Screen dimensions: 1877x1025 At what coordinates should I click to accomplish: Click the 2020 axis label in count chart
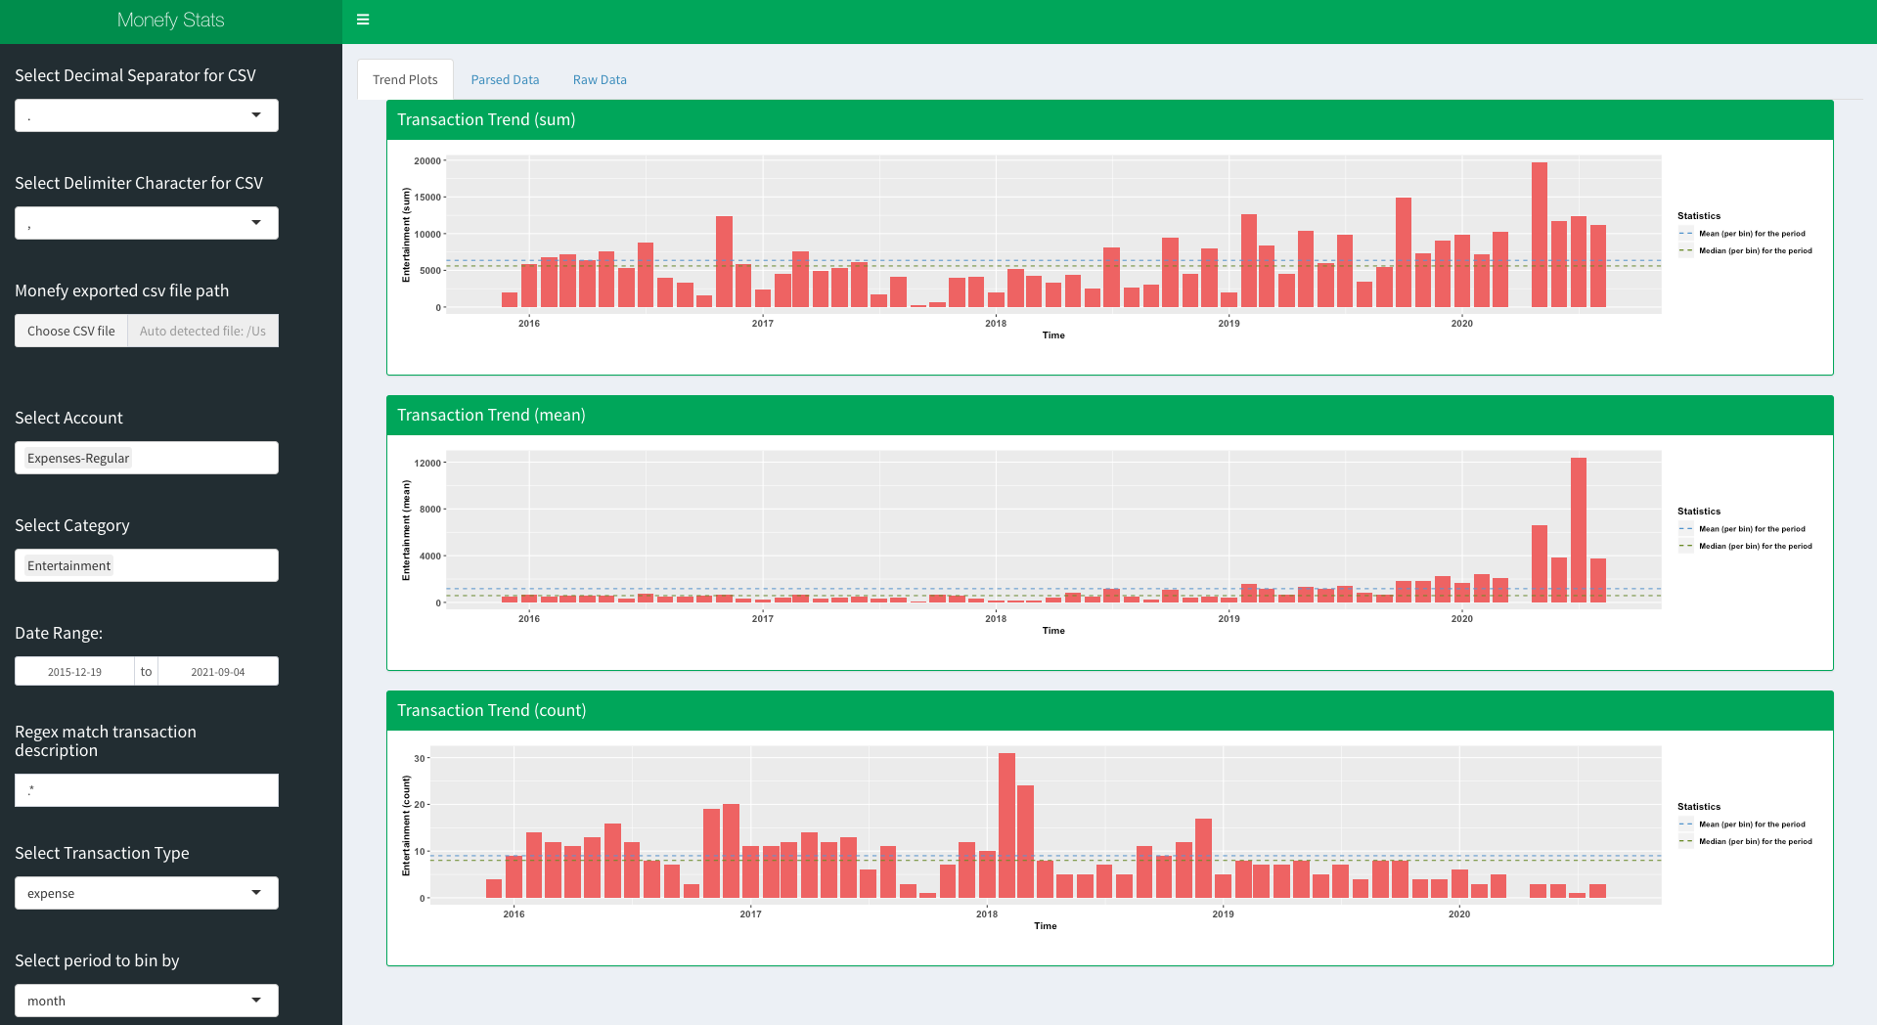pyautogui.click(x=1459, y=914)
